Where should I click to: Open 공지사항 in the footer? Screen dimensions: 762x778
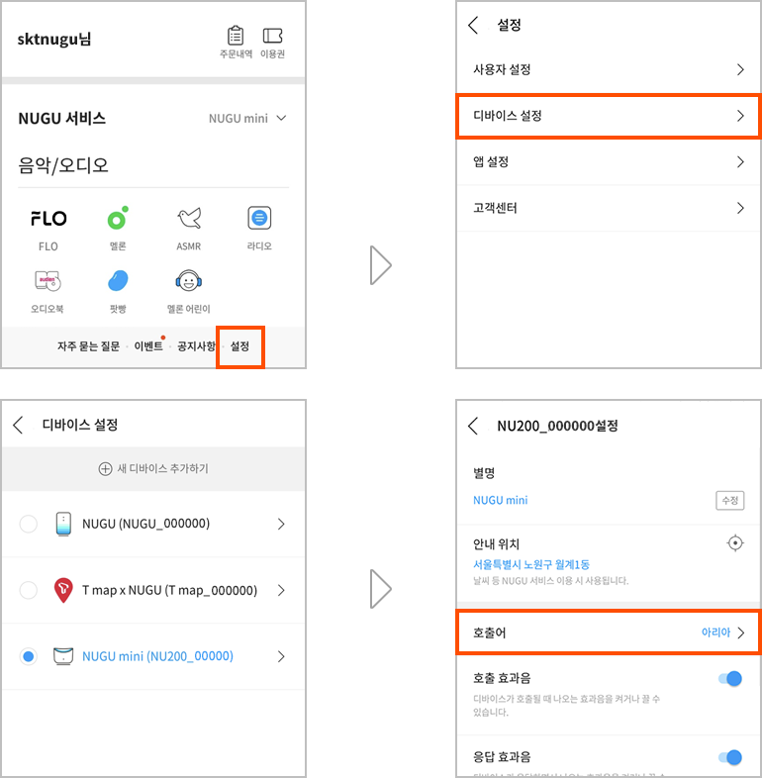click(196, 346)
